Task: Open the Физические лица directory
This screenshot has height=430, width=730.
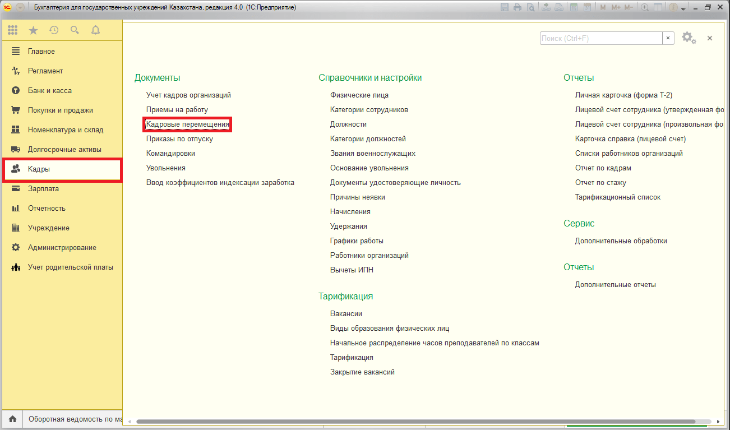Action: (359, 95)
